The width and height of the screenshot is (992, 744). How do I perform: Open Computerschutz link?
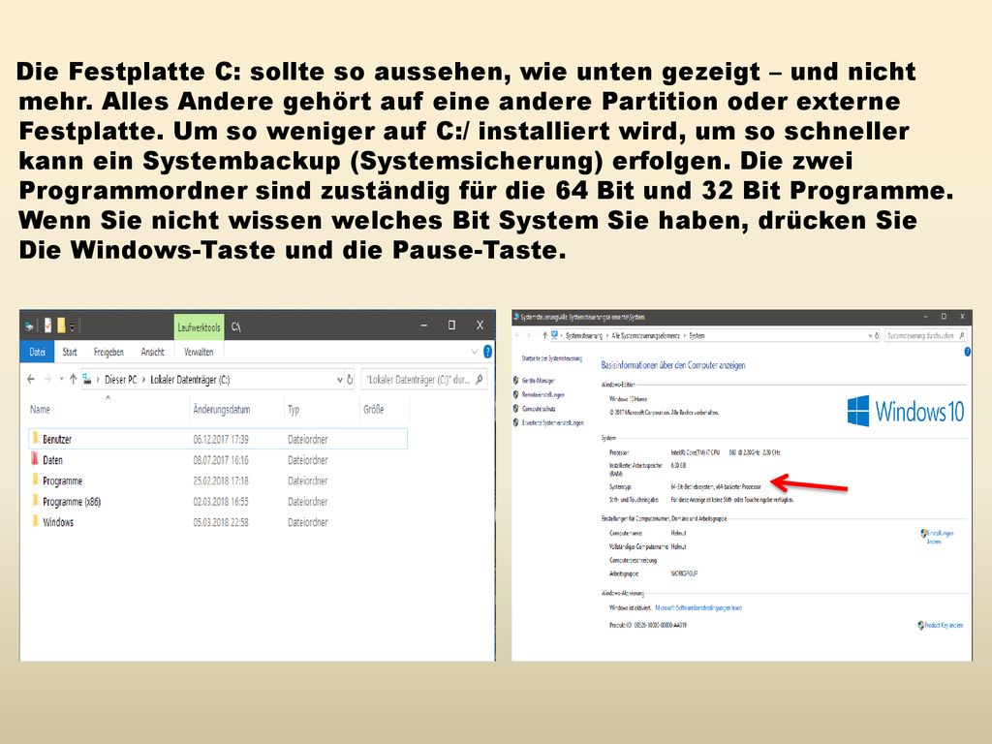[x=539, y=409]
